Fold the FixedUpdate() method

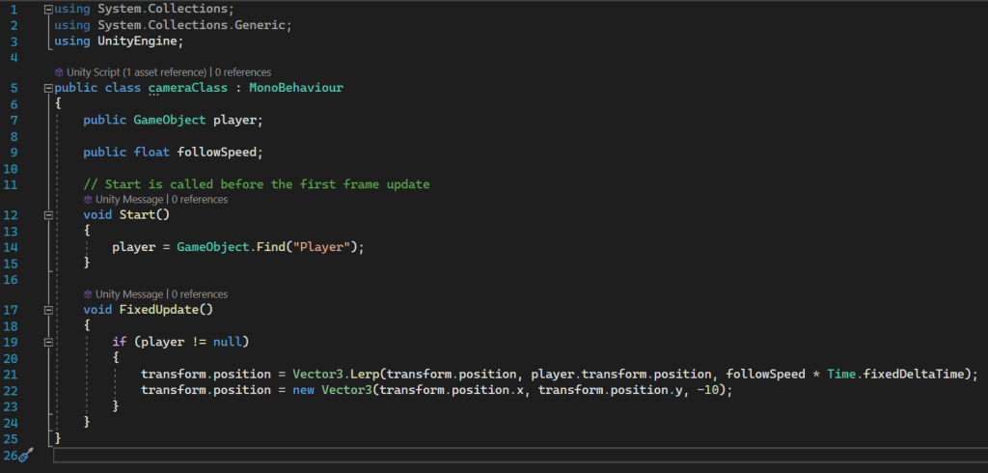47,310
